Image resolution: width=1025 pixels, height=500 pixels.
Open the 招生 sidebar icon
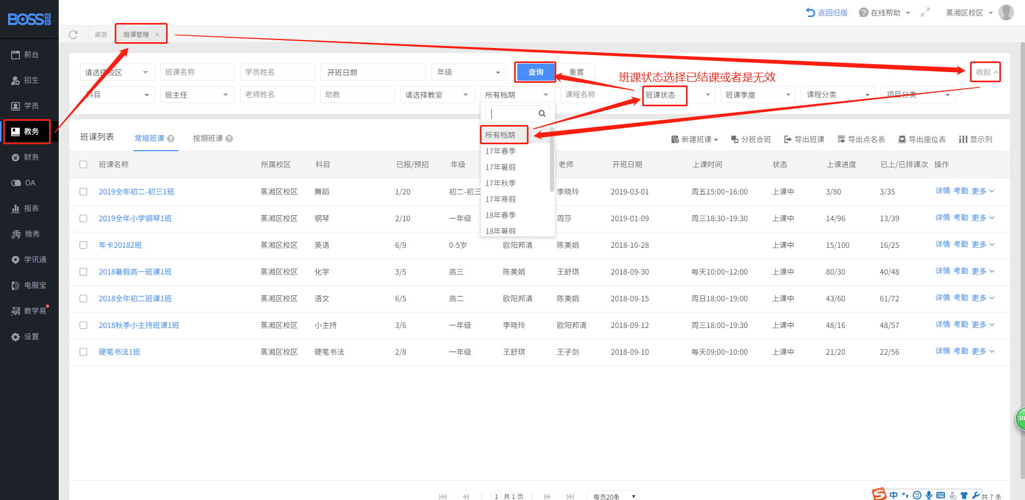(16, 81)
